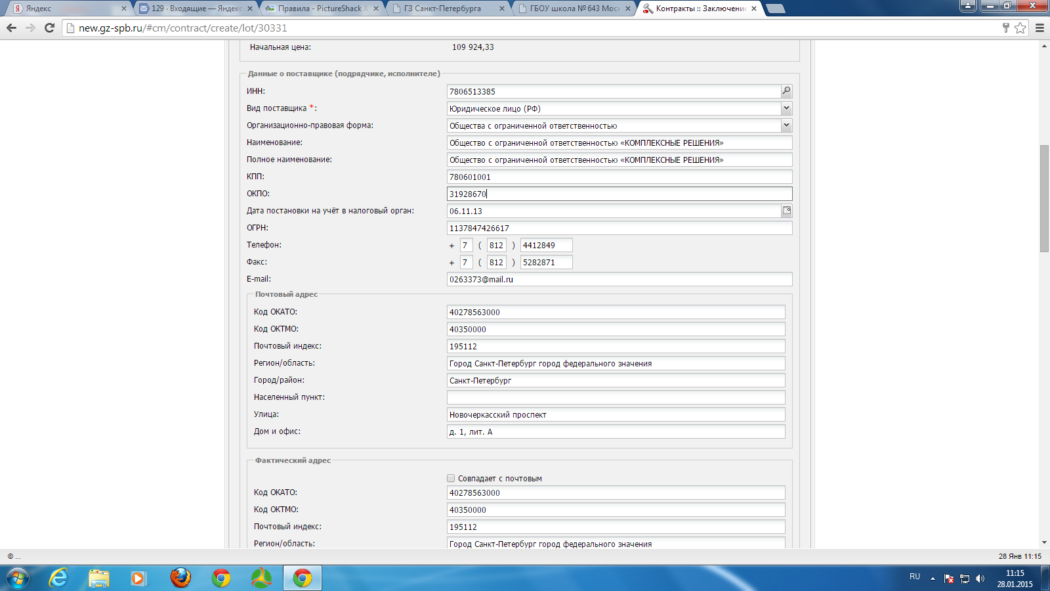Click the ОКПО input field
The image size is (1050, 591).
[x=619, y=194]
